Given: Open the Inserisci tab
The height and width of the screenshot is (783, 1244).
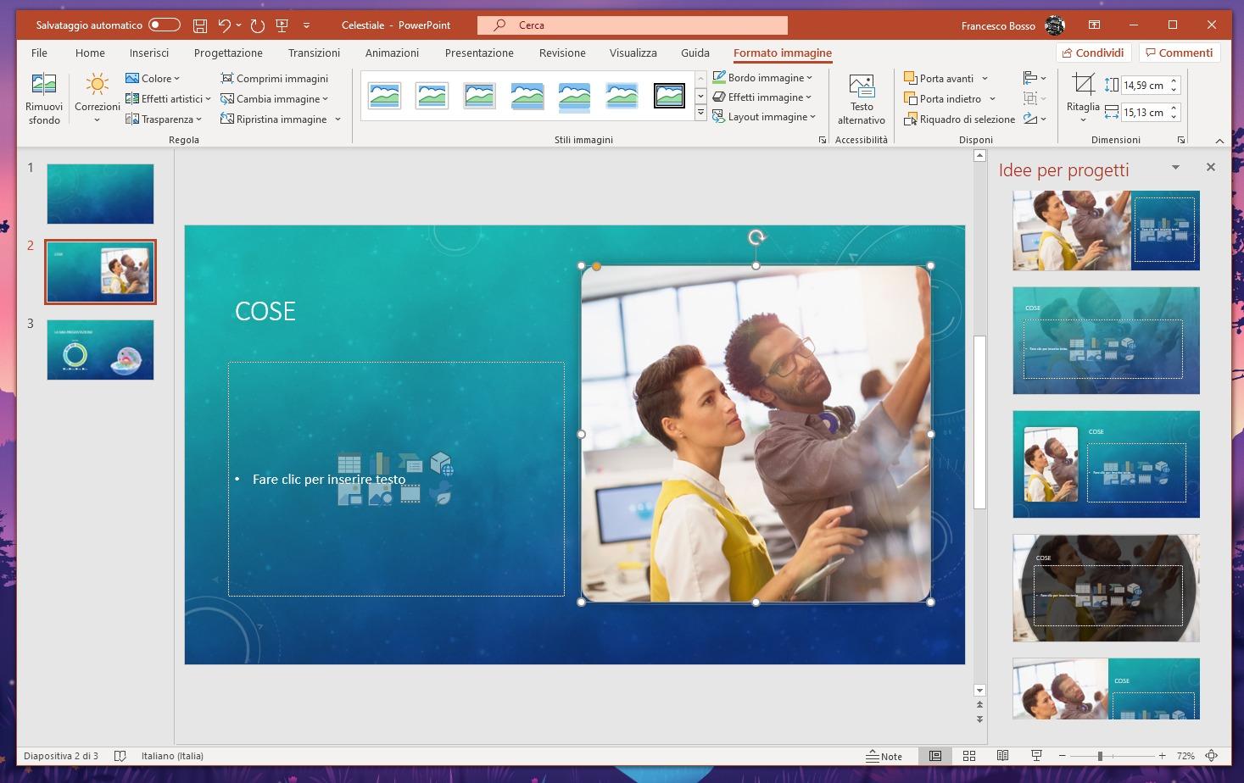Looking at the screenshot, I should [149, 53].
